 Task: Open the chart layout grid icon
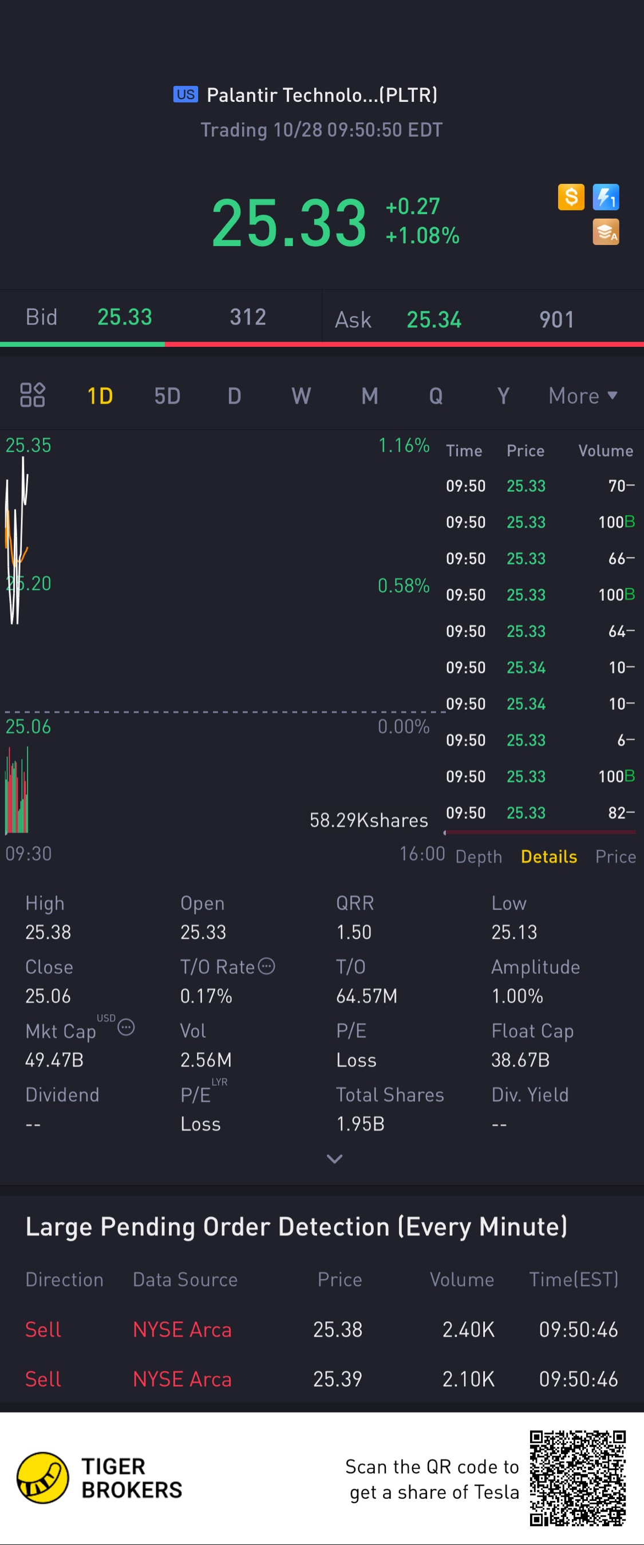point(33,394)
